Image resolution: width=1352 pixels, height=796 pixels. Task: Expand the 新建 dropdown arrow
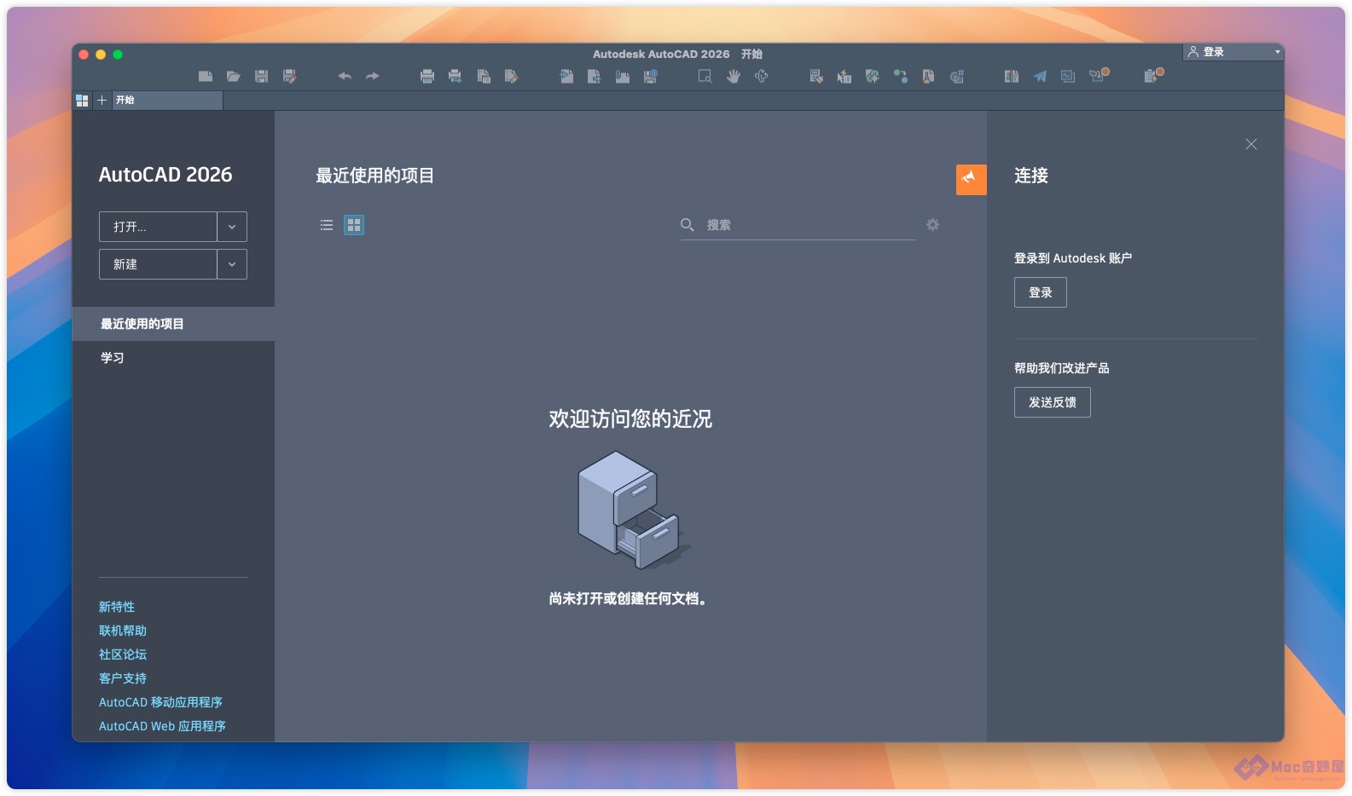point(232,264)
